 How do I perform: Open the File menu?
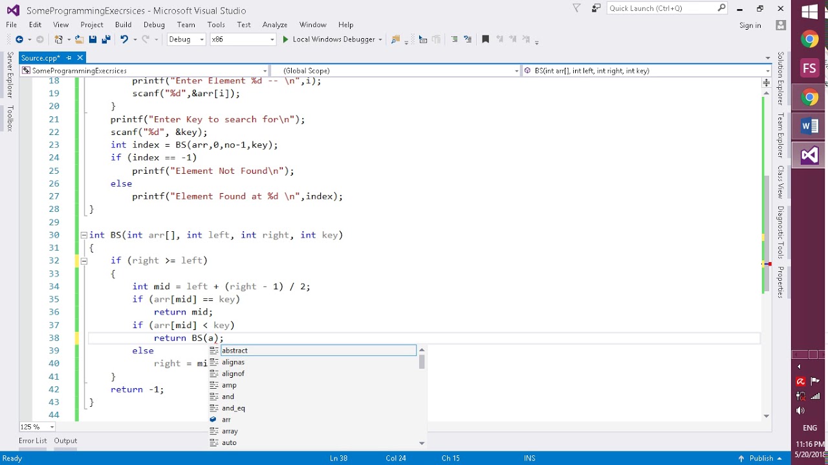click(x=12, y=25)
